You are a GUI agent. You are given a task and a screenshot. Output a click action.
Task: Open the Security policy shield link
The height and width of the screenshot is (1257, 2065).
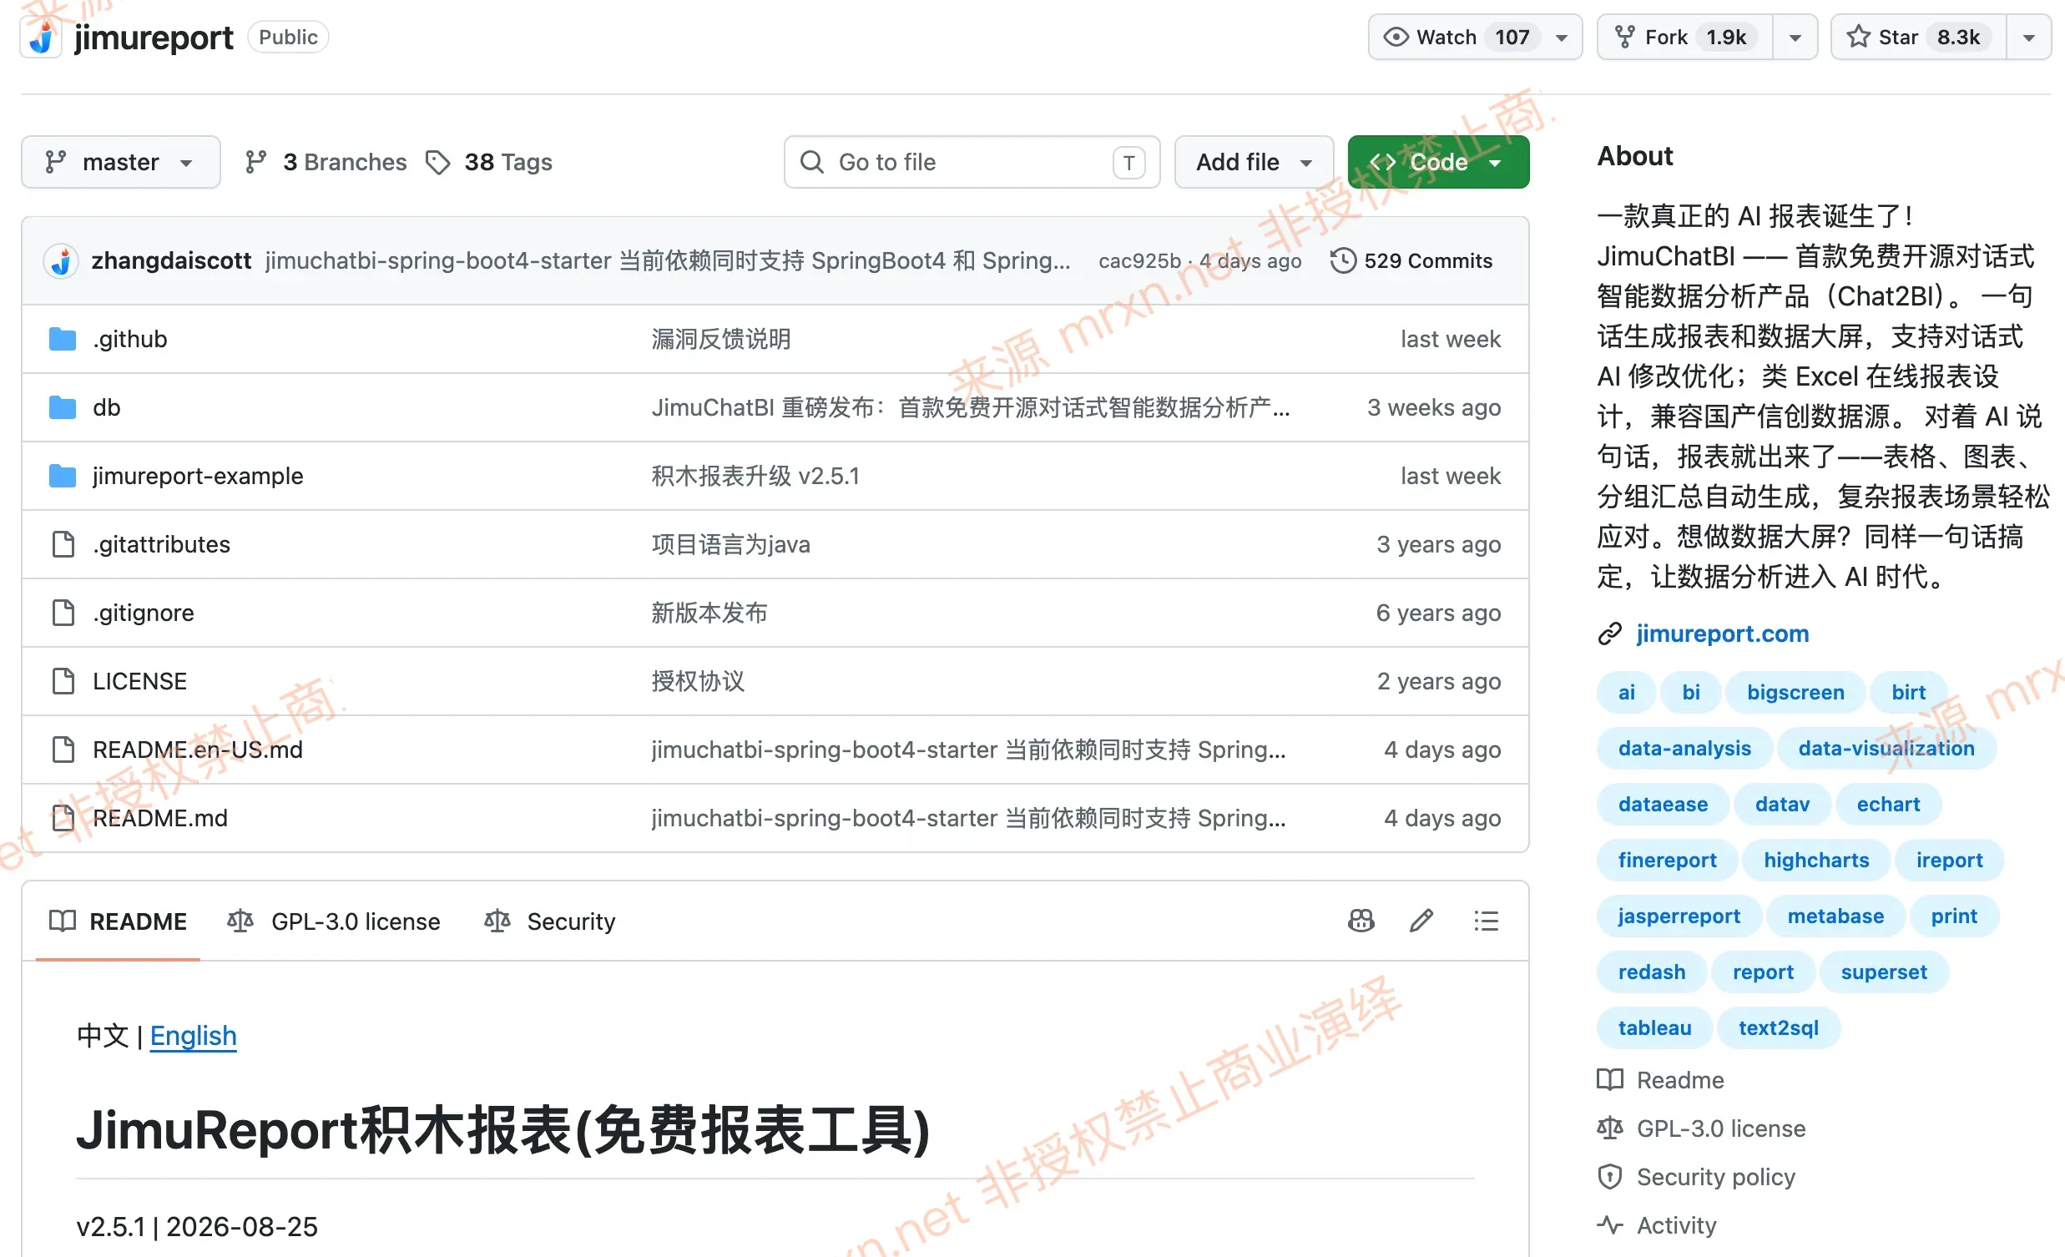coord(1695,1178)
